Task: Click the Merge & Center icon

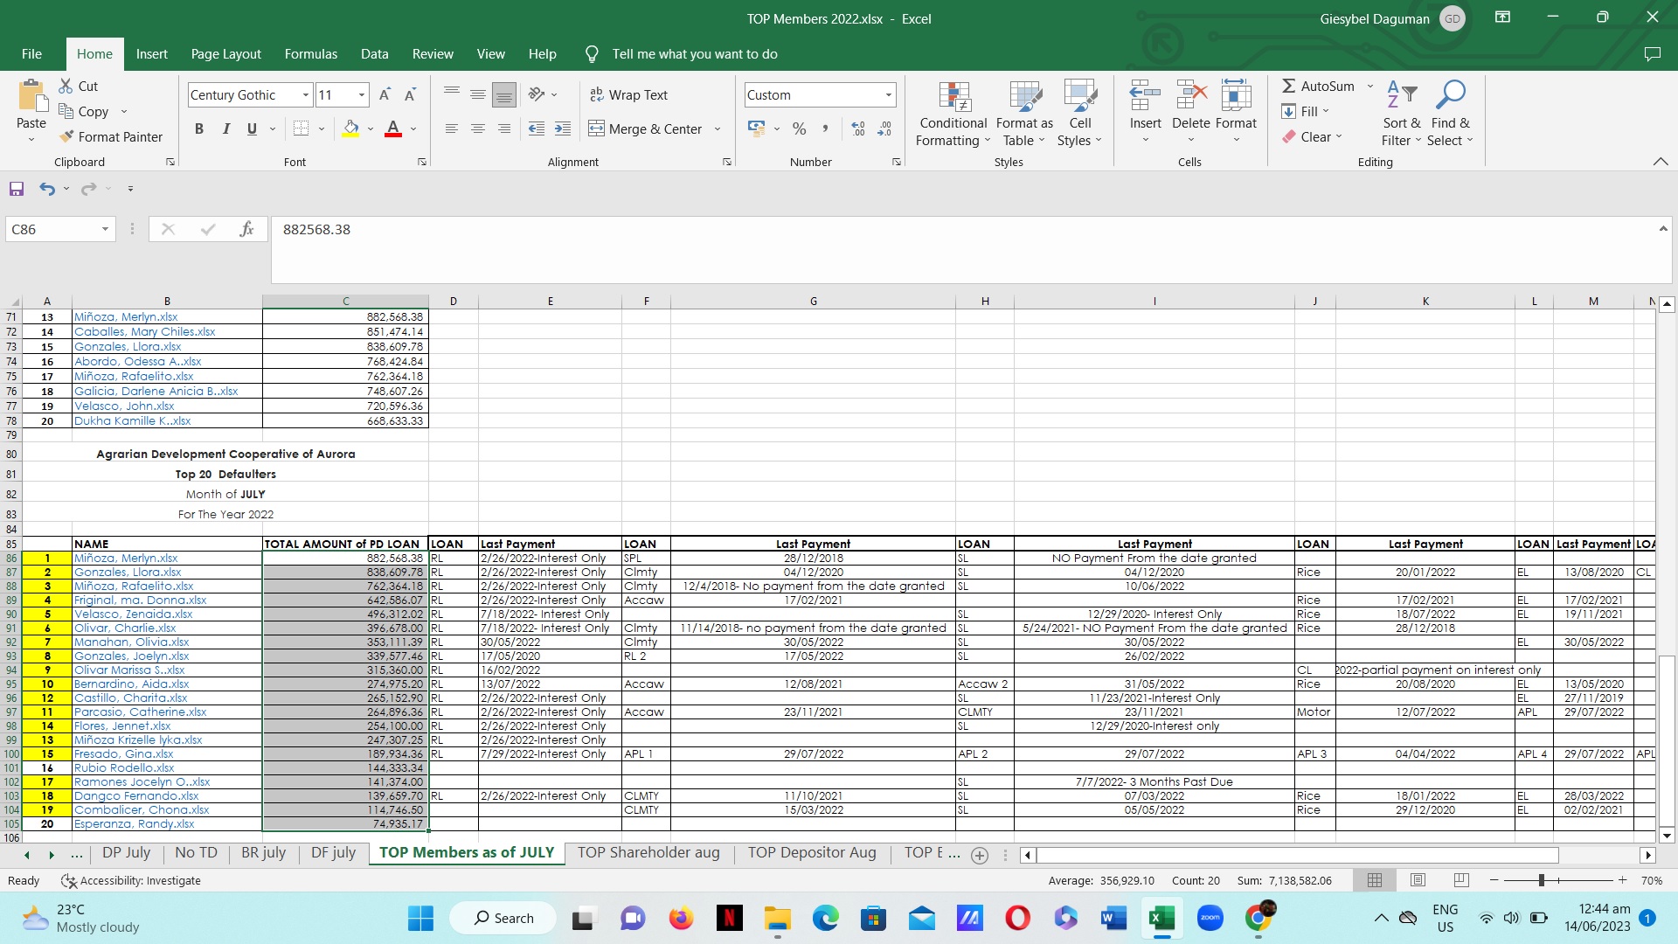Action: (x=596, y=128)
